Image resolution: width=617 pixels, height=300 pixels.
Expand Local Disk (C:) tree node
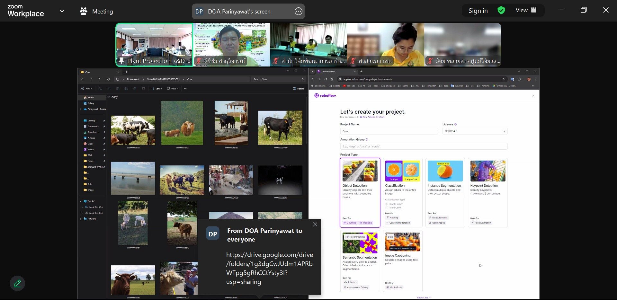tap(82, 207)
